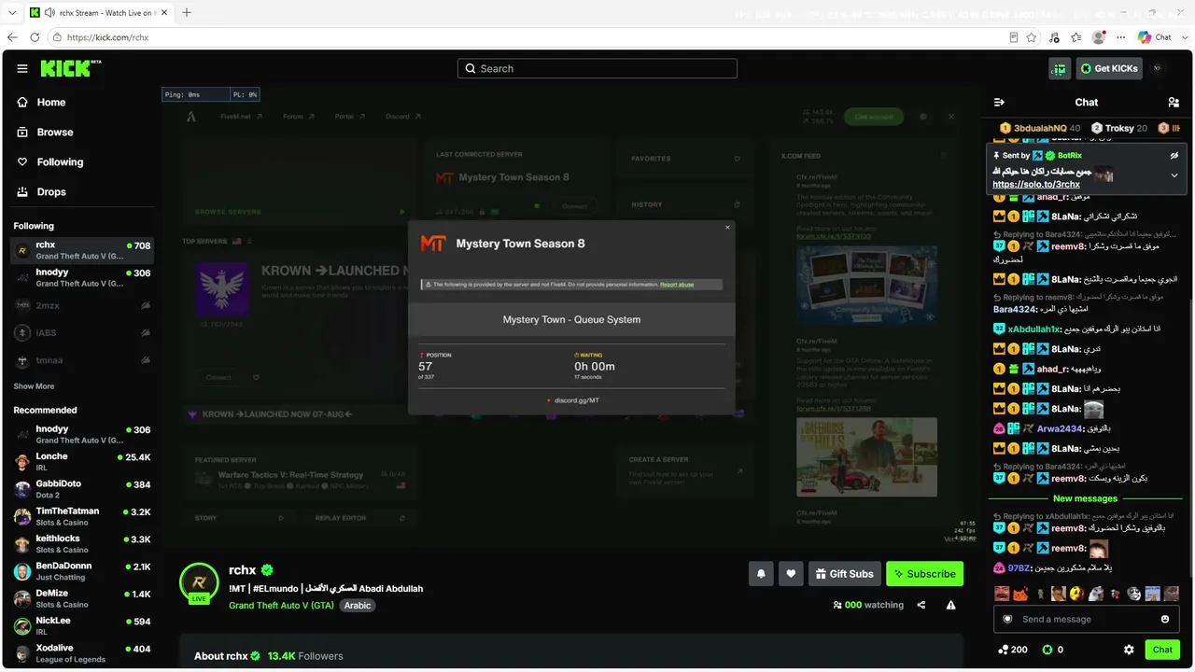
Task: Expand Following list with Show More
Action: coord(34,386)
